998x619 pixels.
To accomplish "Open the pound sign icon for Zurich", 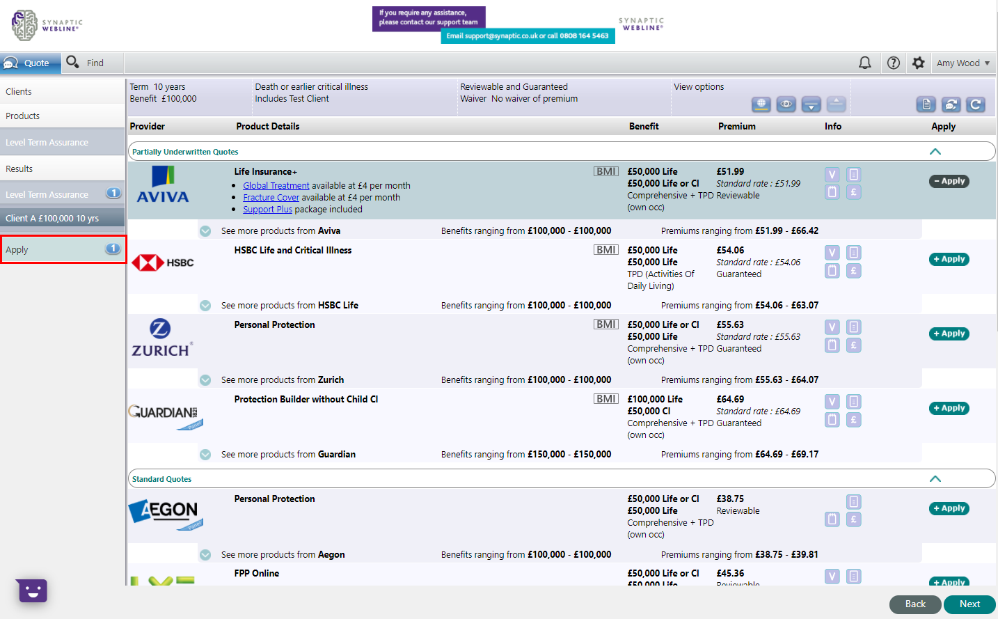I will (854, 345).
